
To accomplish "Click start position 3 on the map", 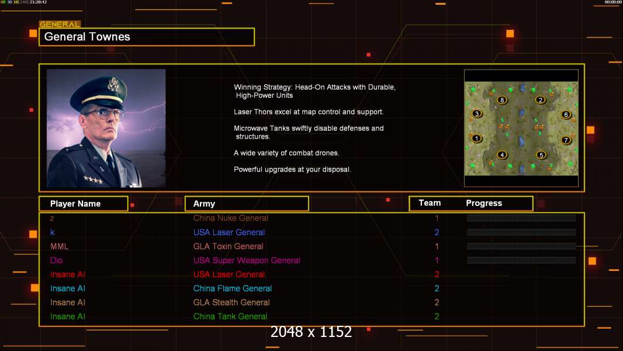I will click(x=477, y=113).
